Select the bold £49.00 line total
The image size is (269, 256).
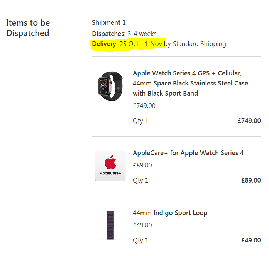pos(251,240)
